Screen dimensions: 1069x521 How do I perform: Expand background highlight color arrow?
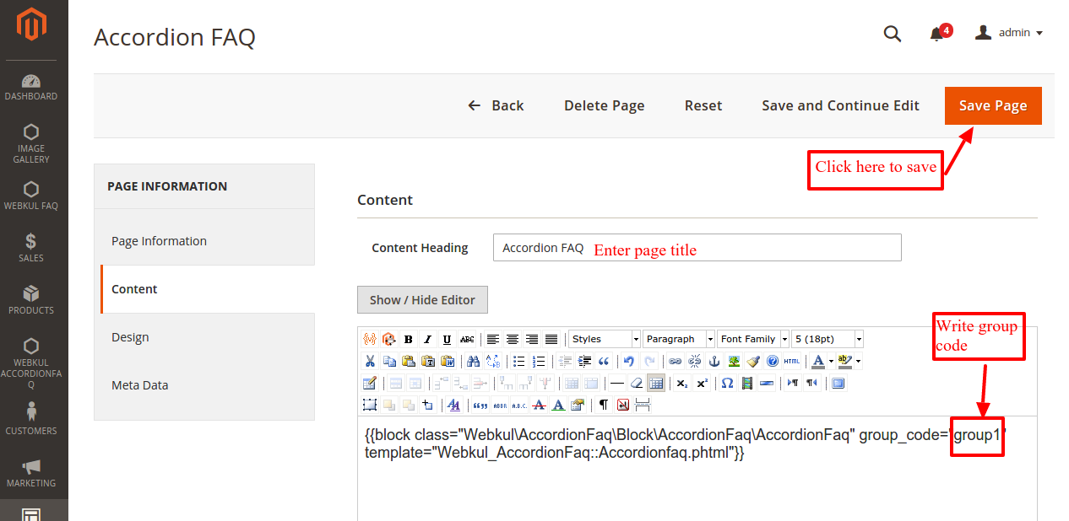(x=858, y=361)
